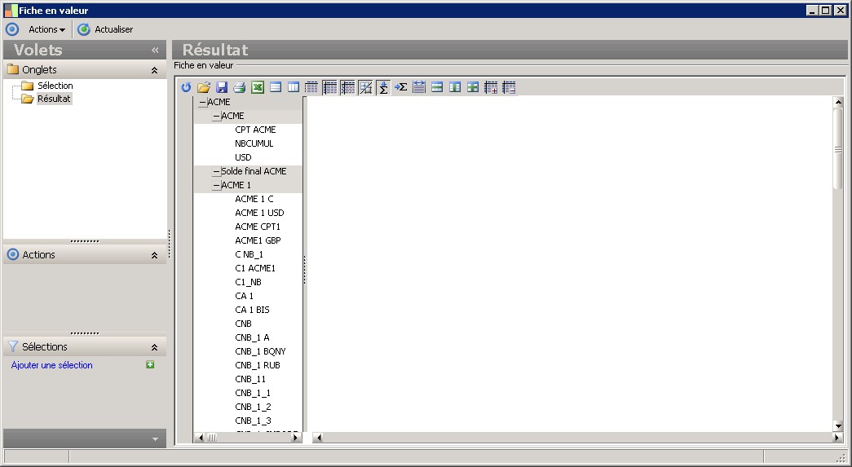The width and height of the screenshot is (852, 467).
Task: Open file using the folder icon
Action: click(204, 87)
